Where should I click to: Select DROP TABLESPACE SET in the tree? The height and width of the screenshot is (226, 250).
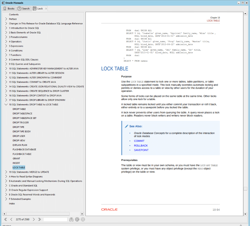[24, 118]
